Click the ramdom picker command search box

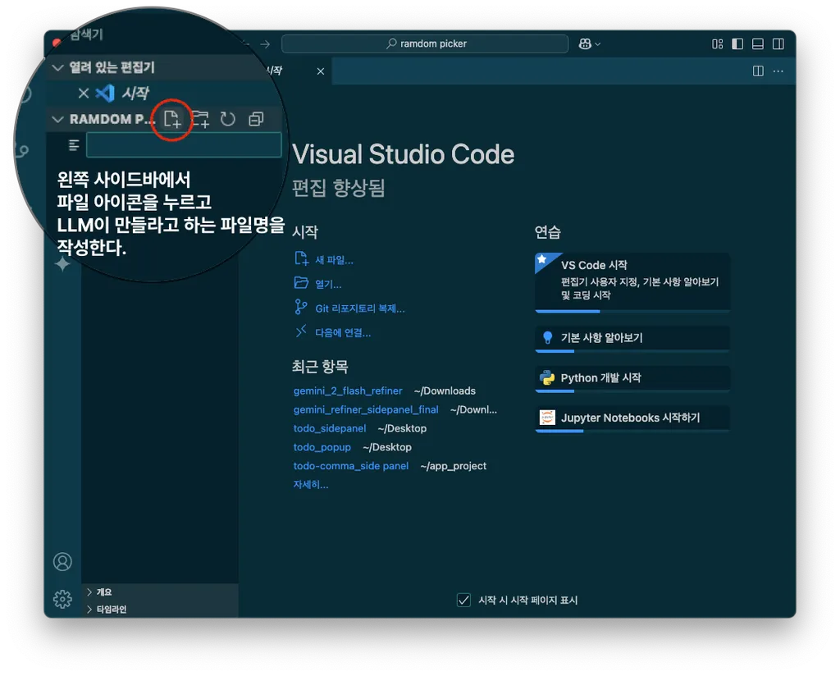point(425,44)
